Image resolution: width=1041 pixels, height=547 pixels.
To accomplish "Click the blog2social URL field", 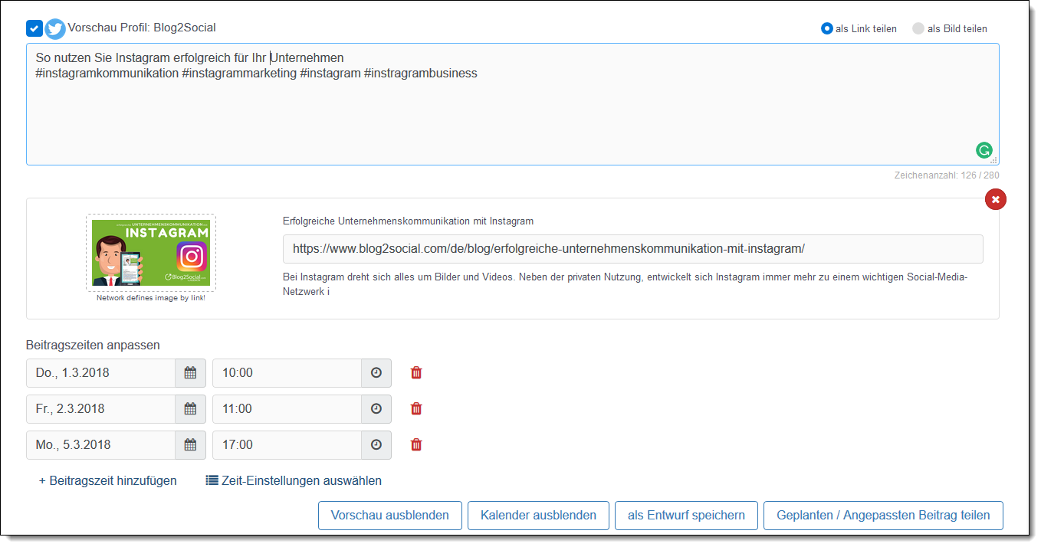I will point(633,249).
